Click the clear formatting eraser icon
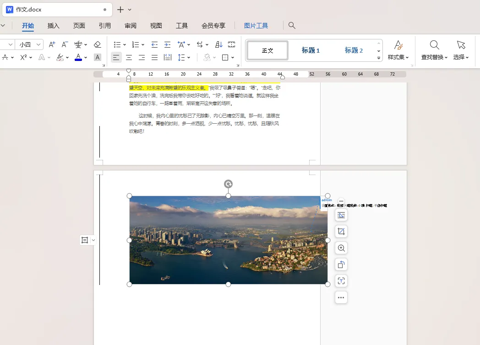The image size is (480, 345). tap(97, 44)
